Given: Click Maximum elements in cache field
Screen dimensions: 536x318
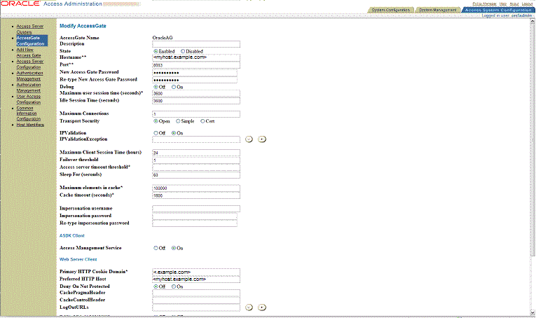Looking at the screenshot, I should [x=196, y=188].
